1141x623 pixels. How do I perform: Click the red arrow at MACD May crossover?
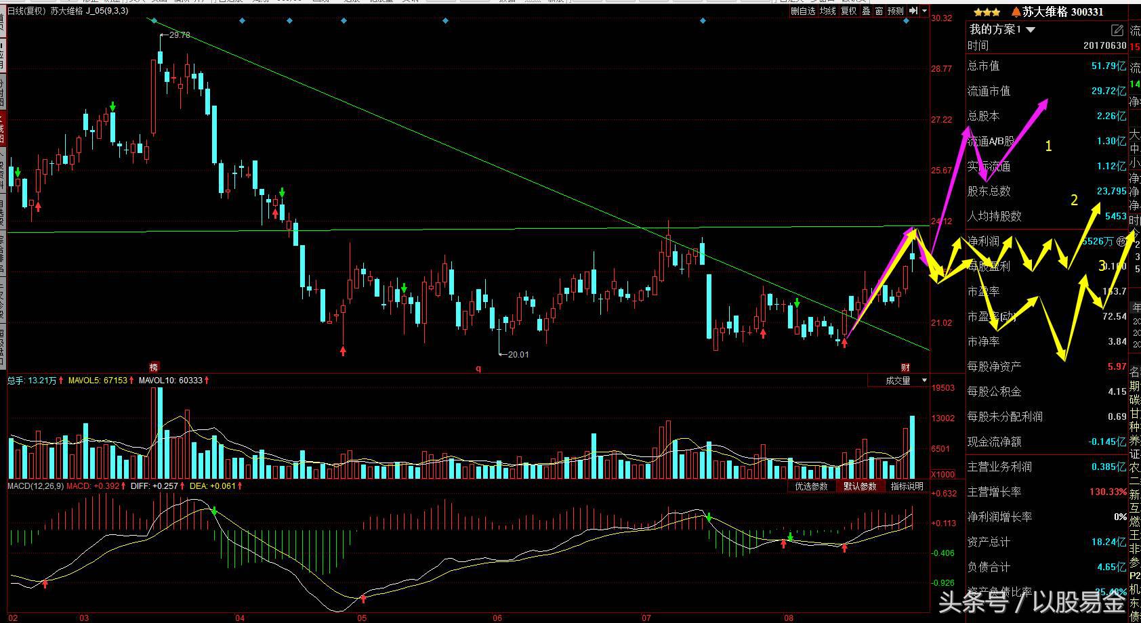pos(363,599)
